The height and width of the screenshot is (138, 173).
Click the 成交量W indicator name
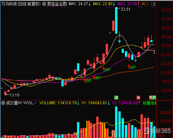tap(14, 103)
